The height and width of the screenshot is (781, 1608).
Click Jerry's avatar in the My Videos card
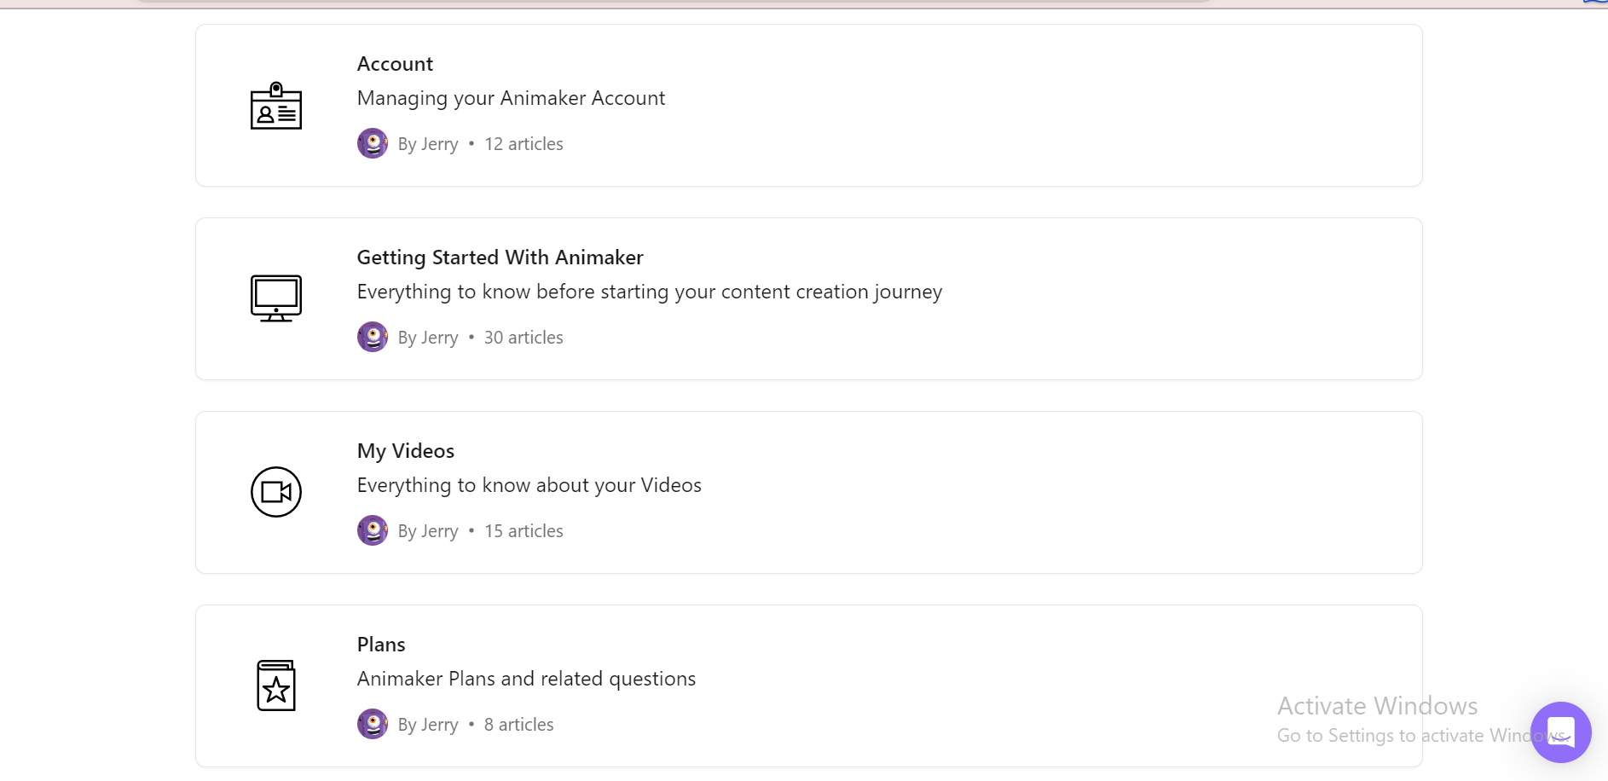pyautogui.click(x=372, y=529)
